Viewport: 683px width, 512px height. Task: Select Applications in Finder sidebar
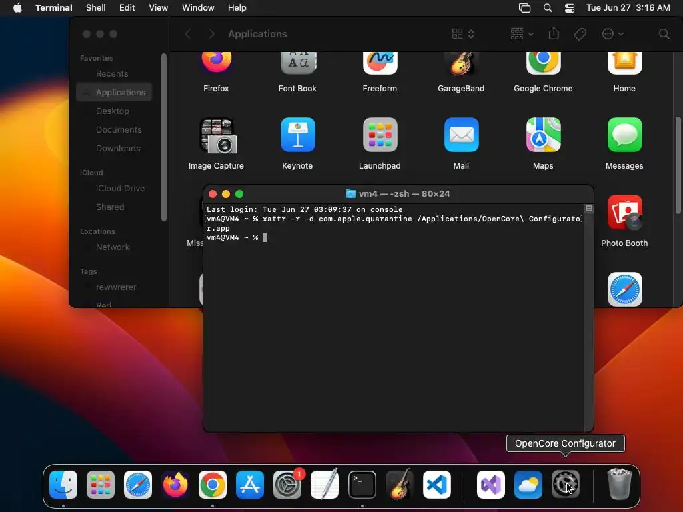click(114, 92)
